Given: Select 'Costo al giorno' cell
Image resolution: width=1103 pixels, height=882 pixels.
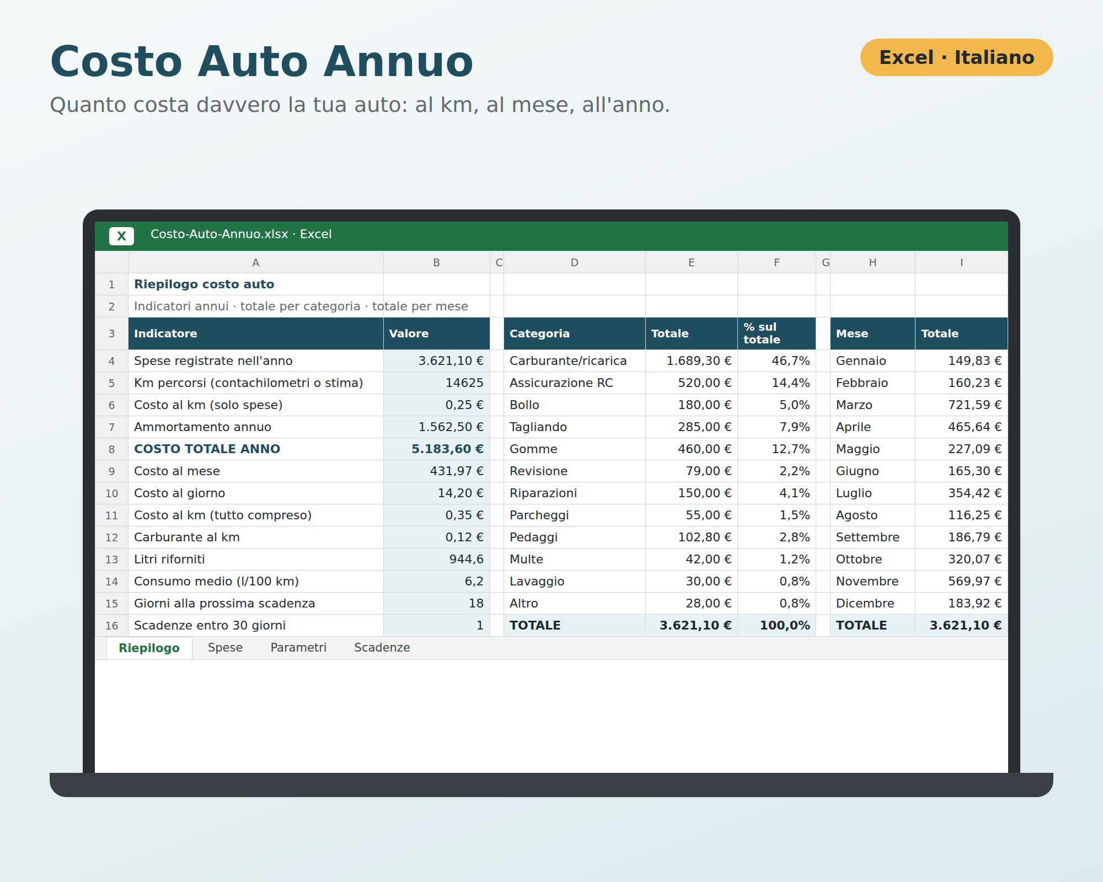Looking at the screenshot, I should (256, 493).
